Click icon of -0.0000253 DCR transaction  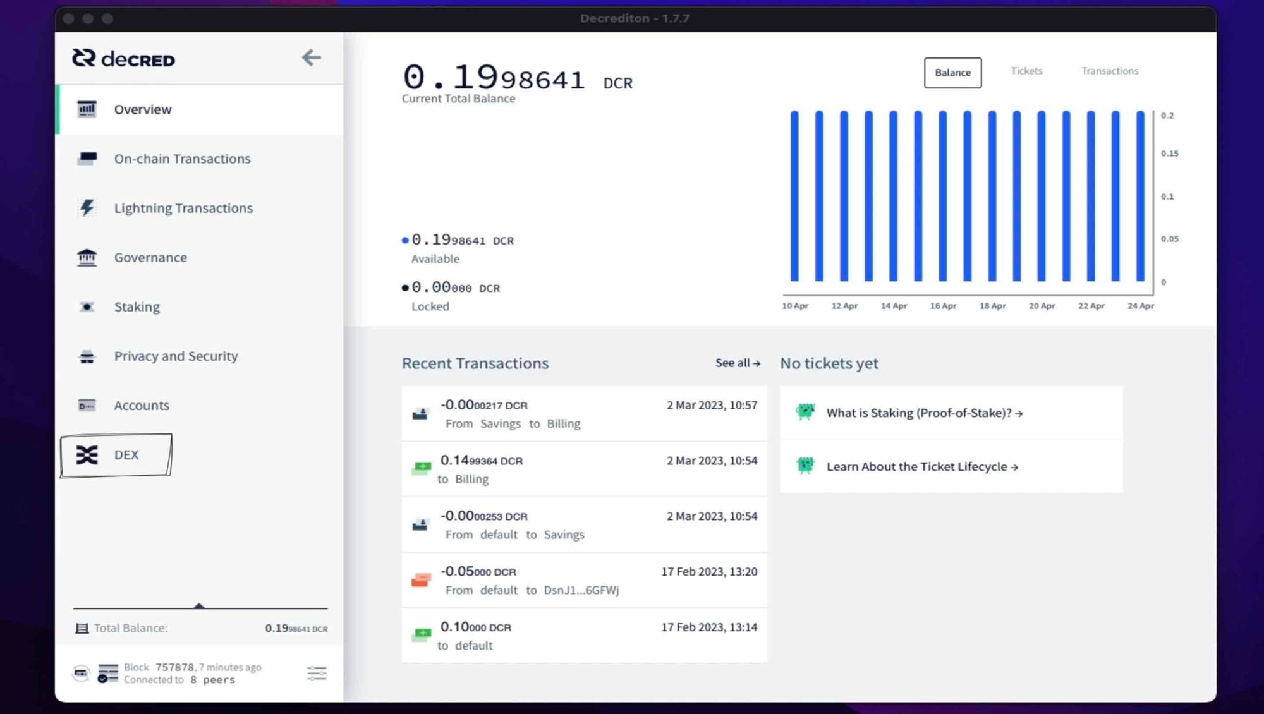coord(420,524)
